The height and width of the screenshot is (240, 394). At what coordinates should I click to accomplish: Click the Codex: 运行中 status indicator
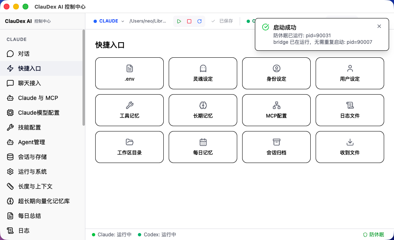[157, 235]
